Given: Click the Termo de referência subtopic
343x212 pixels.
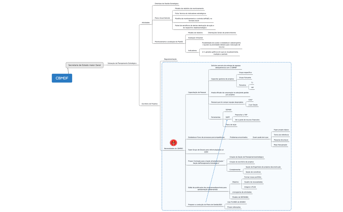Looking at the screenshot, I should [281, 135].
